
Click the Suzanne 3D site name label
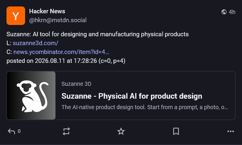pos(76,84)
